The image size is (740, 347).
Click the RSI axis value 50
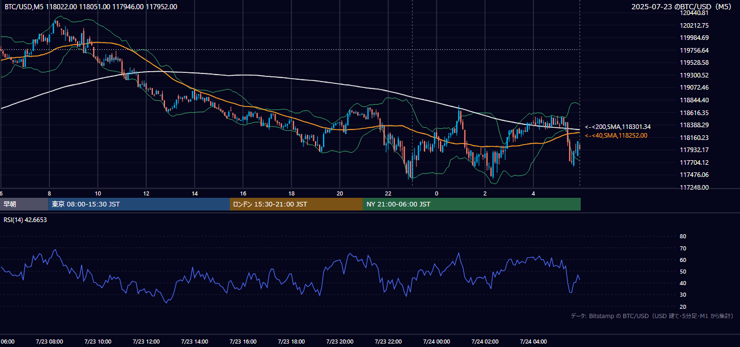(683, 271)
